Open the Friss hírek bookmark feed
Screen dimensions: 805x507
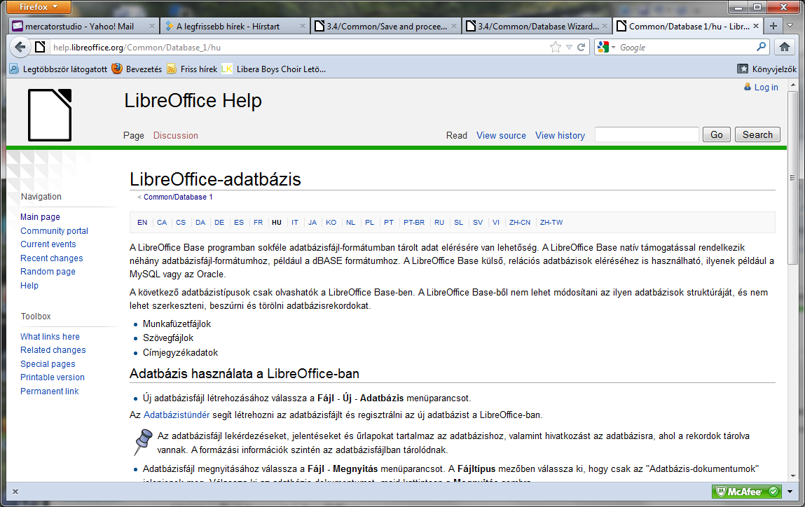(192, 69)
